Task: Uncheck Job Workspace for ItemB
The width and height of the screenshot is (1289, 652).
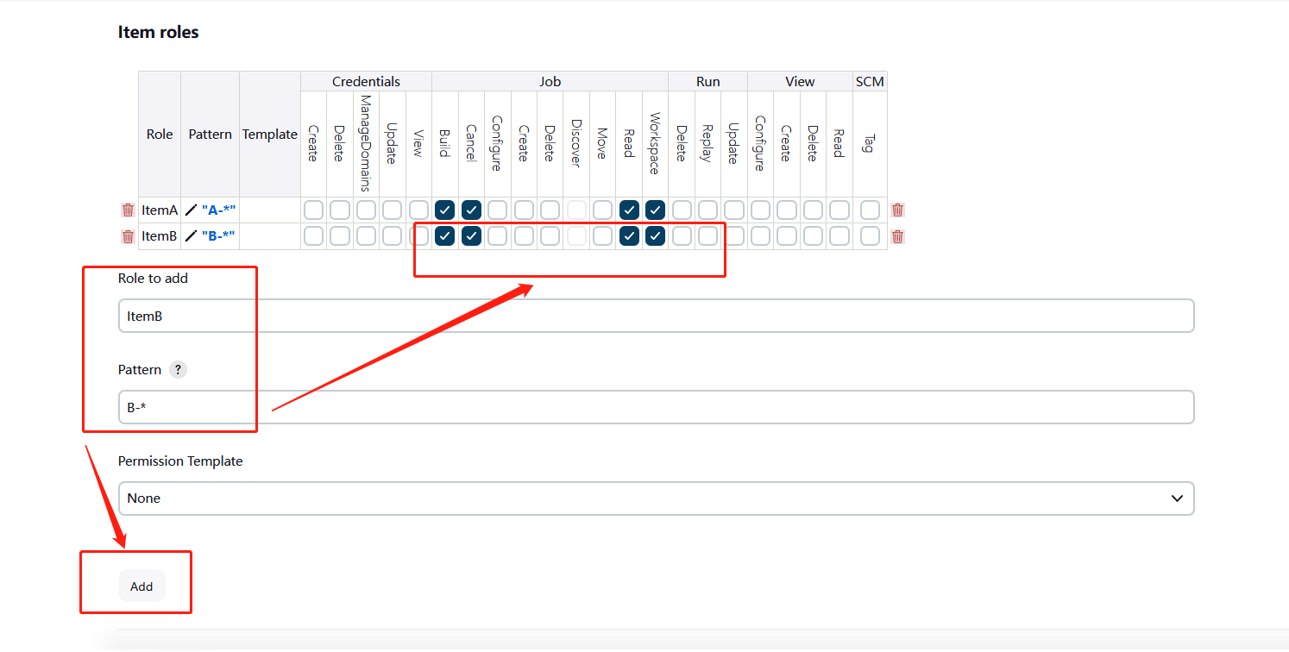Action: pos(656,236)
